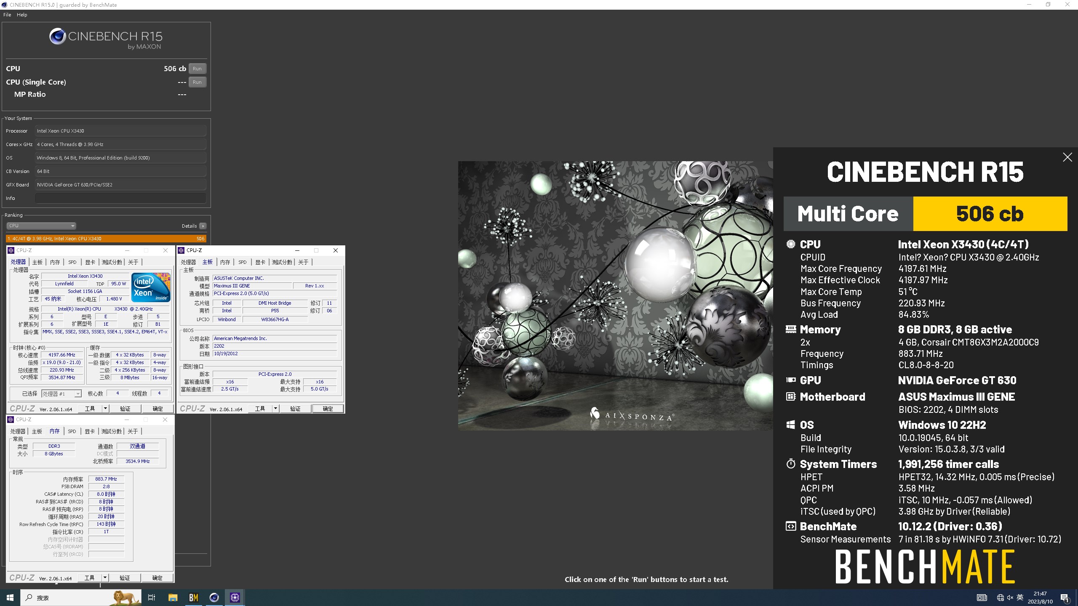Open SPD tab in top-left CPU-Z
This screenshot has height=606, width=1078.
click(x=72, y=262)
